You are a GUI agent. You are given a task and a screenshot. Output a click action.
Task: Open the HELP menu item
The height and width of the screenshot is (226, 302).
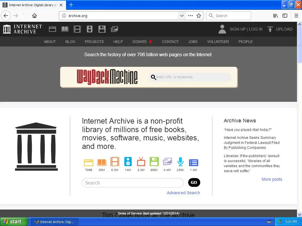point(118,42)
